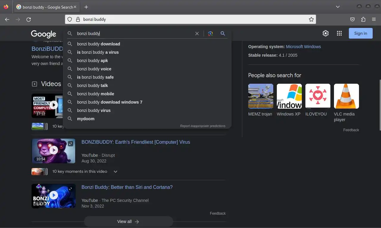
Task: Click the Firefox address bar URL
Action: pyautogui.click(x=190, y=19)
